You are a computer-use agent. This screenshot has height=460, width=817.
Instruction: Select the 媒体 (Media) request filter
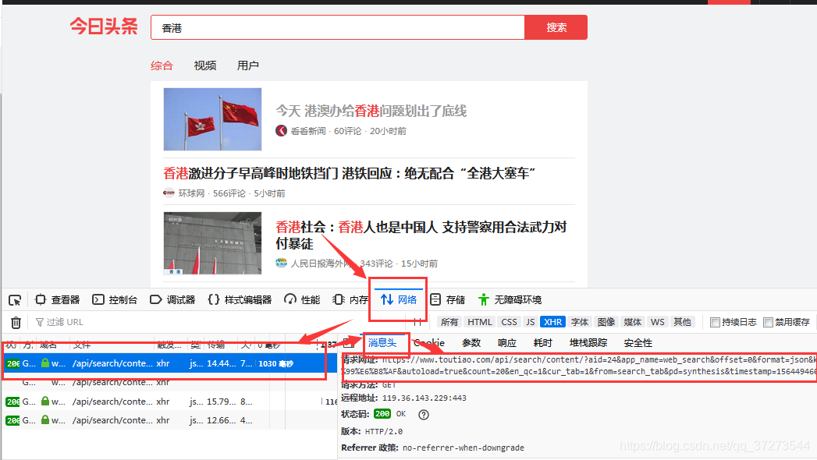pyautogui.click(x=633, y=322)
